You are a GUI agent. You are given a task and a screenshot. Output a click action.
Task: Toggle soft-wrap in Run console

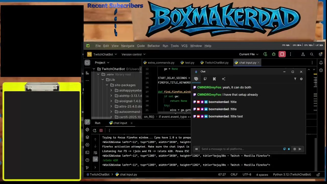point(95,153)
